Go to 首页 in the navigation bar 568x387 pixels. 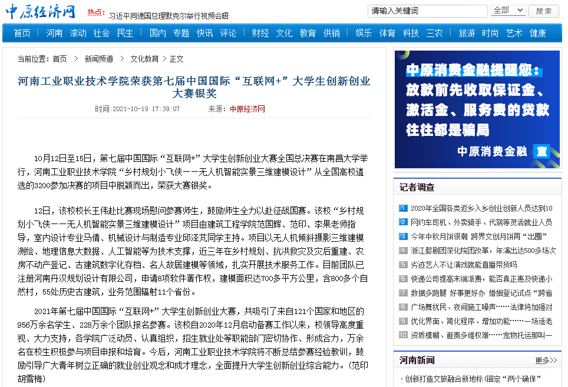(x=22, y=33)
